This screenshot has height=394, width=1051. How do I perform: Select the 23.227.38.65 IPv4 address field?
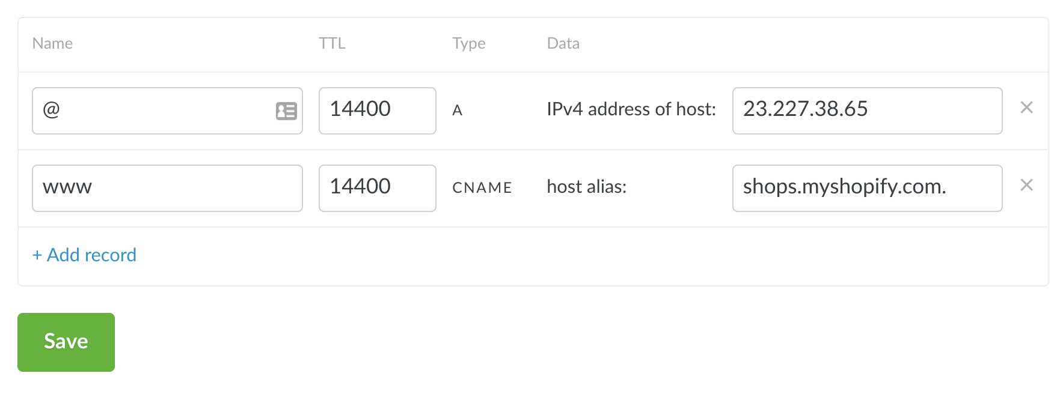coord(866,111)
